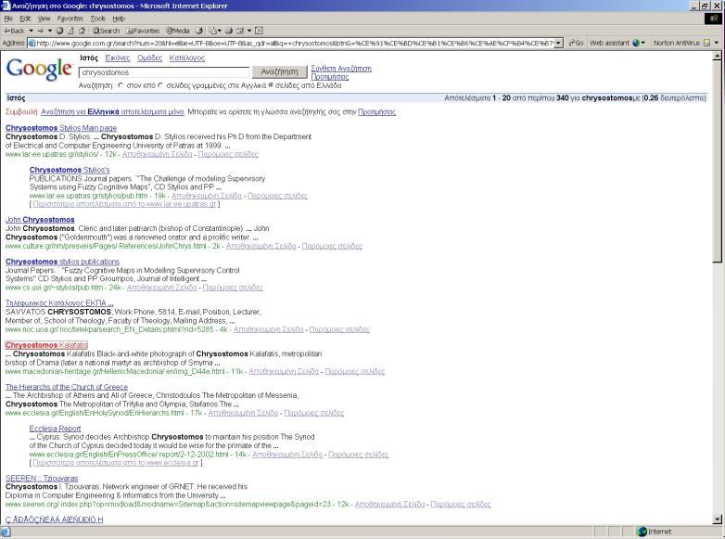
Task: Click the Address bar URL field
Action: (x=295, y=43)
